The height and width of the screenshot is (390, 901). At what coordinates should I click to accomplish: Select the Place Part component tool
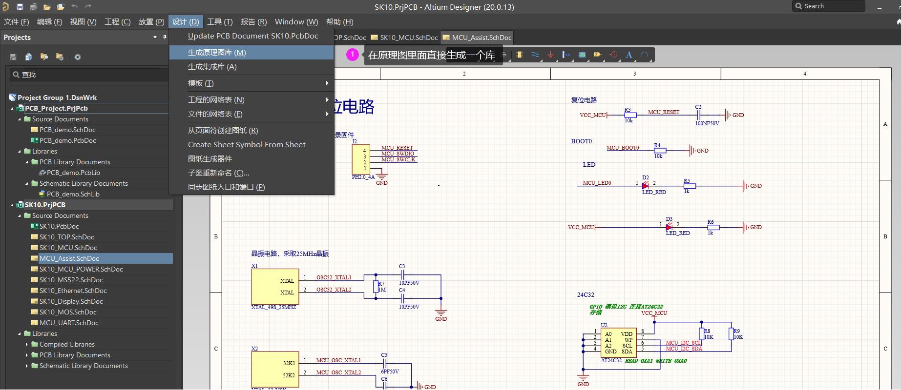[x=519, y=55]
